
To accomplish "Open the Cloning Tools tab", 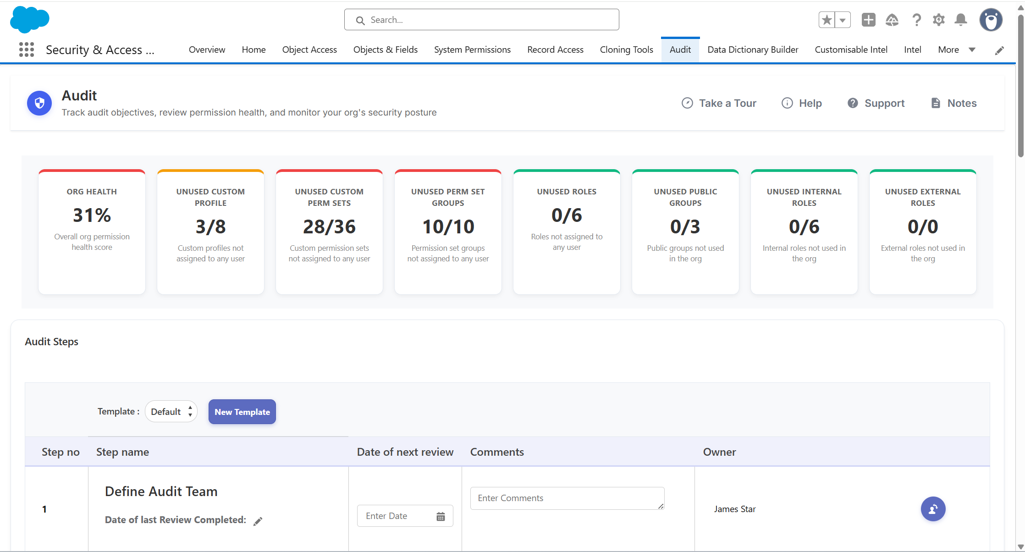I will coord(626,50).
